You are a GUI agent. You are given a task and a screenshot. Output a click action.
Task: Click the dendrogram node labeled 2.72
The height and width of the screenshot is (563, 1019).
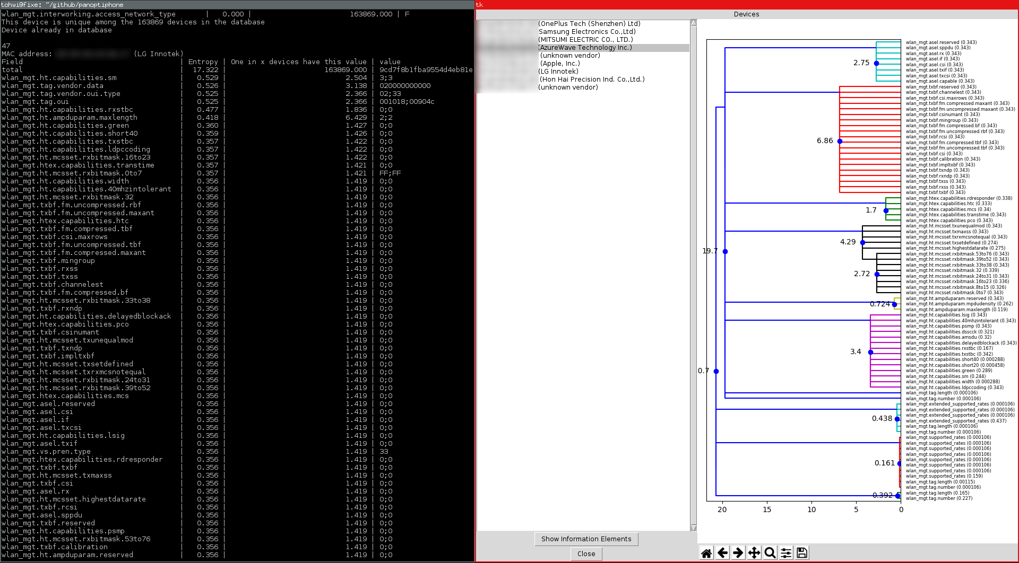tap(877, 274)
